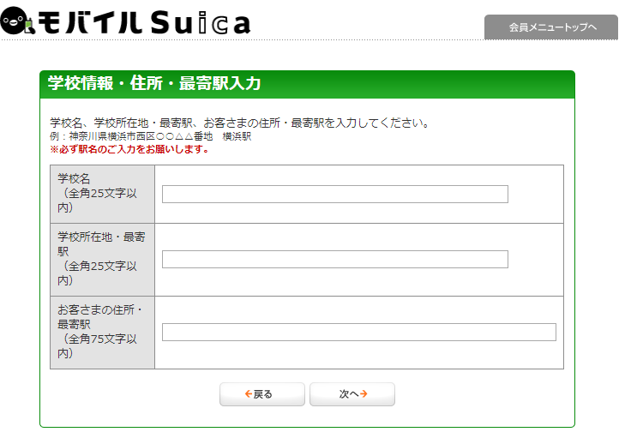
Task: Go back with the 戻る button
Action: 262,394
